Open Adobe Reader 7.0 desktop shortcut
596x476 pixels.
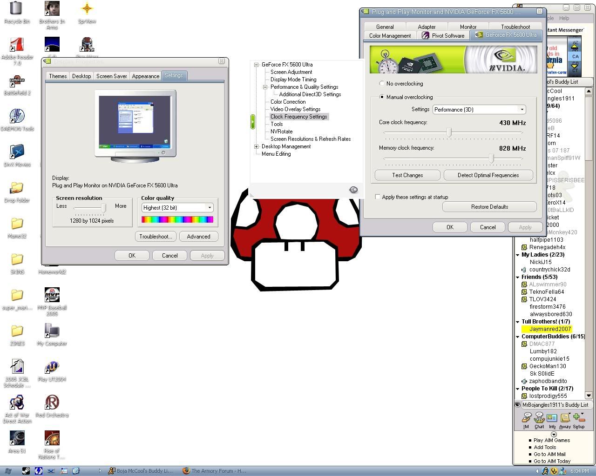click(17, 51)
